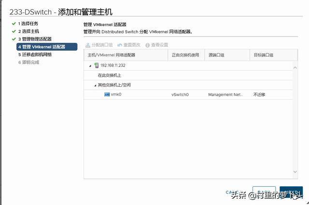Click the vmk0 adapter icon
309x205 pixels.
107,95
